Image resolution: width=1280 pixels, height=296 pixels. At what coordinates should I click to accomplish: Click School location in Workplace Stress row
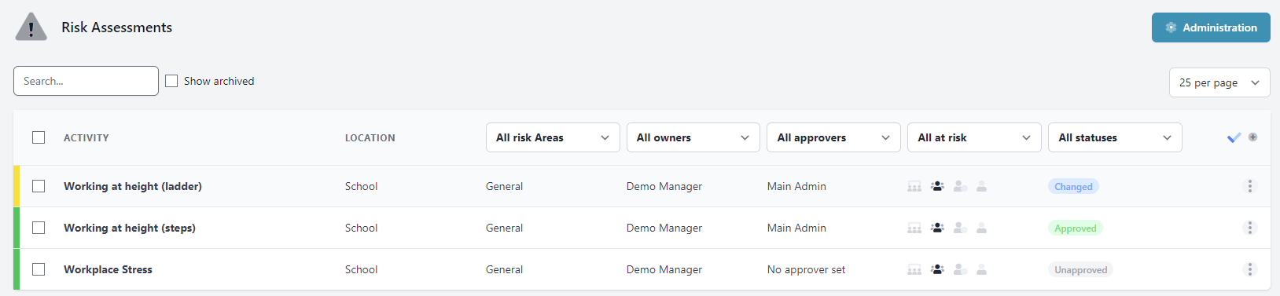coord(362,269)
